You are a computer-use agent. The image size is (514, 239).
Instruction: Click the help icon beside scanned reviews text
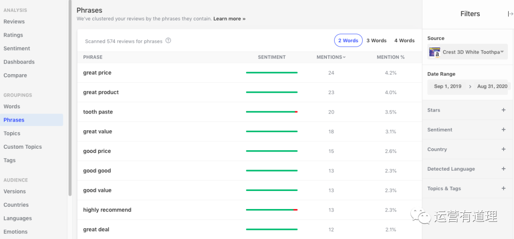tap(168, 41)
